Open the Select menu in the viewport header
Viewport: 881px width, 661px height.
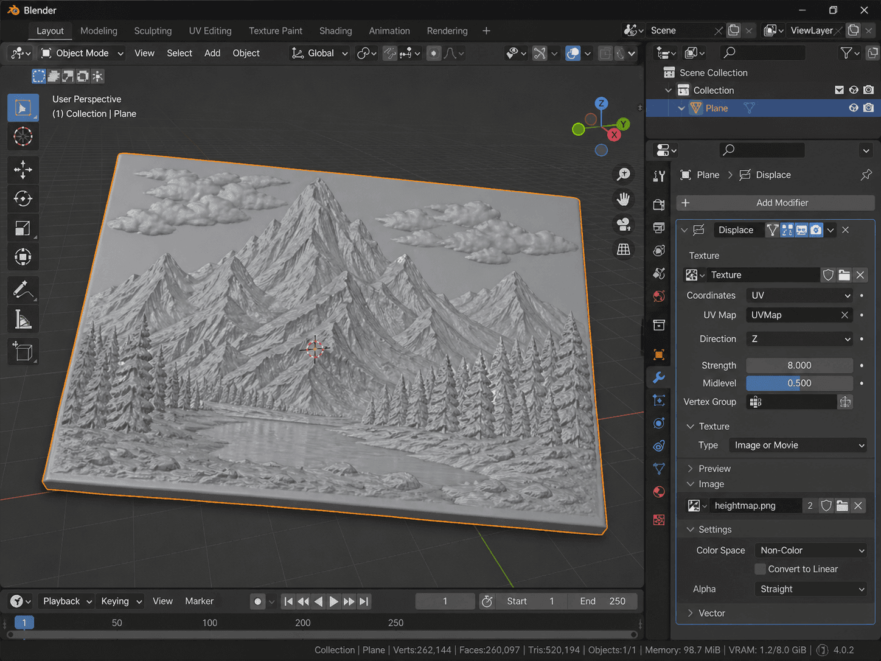tap(179, 53)
